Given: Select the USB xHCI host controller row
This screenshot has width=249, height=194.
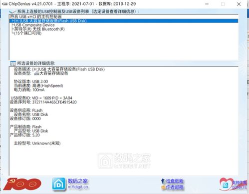Looking at the screenshot, I should pyautogui.click(x=124, y=16).
